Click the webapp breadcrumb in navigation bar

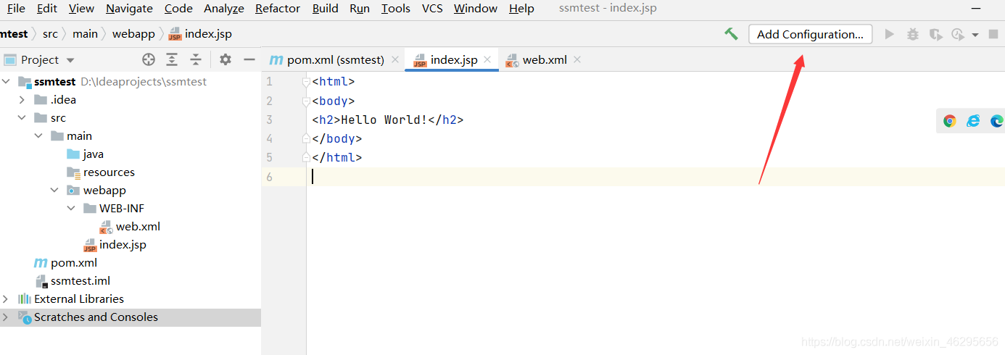tap(133, 34)
